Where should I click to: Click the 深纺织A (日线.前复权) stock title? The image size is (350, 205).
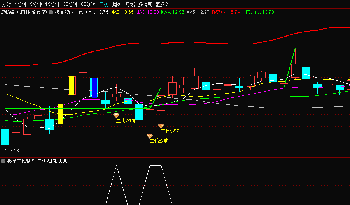pos(24,12)
